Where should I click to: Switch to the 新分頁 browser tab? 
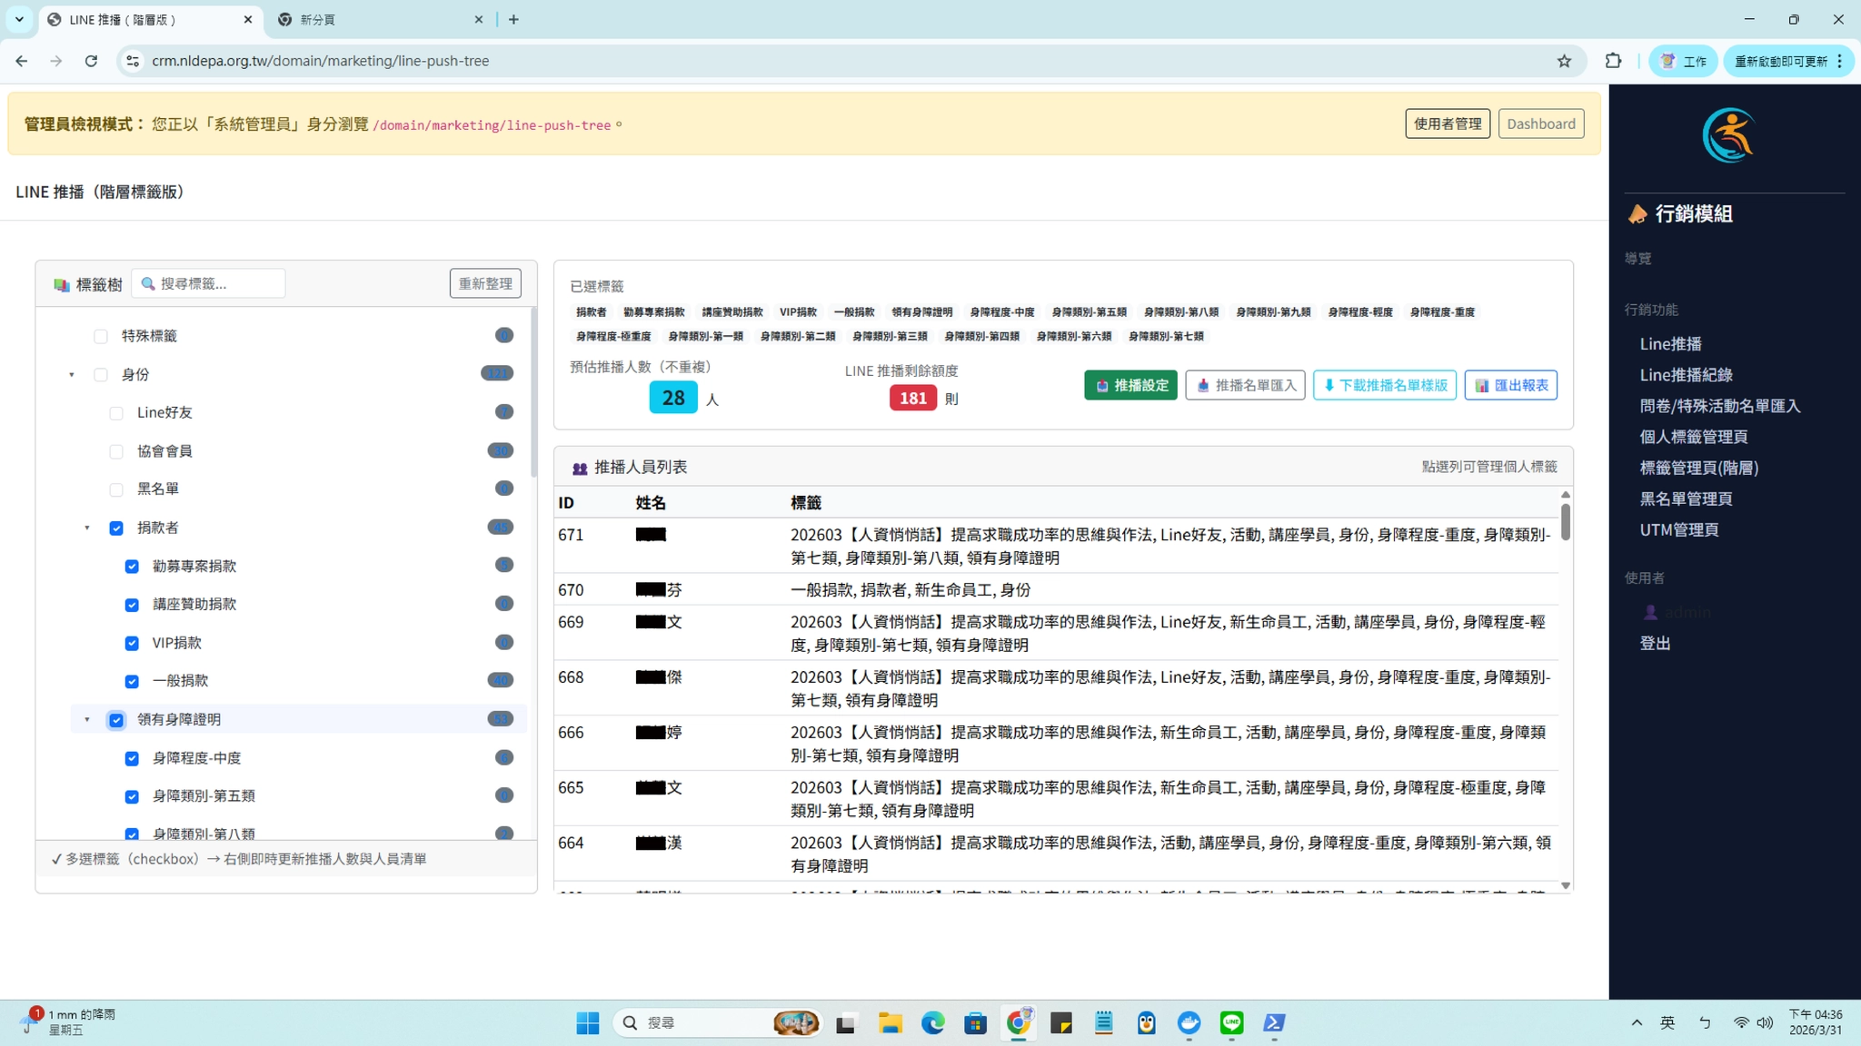click(380, 19)
